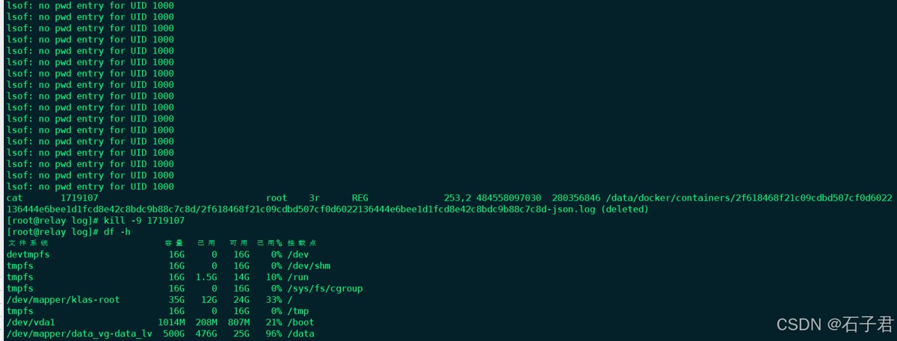This screenshot has height=341, width=897.
Task: Click the /dev/shm mount point
Action: click(x=314, y=266)
